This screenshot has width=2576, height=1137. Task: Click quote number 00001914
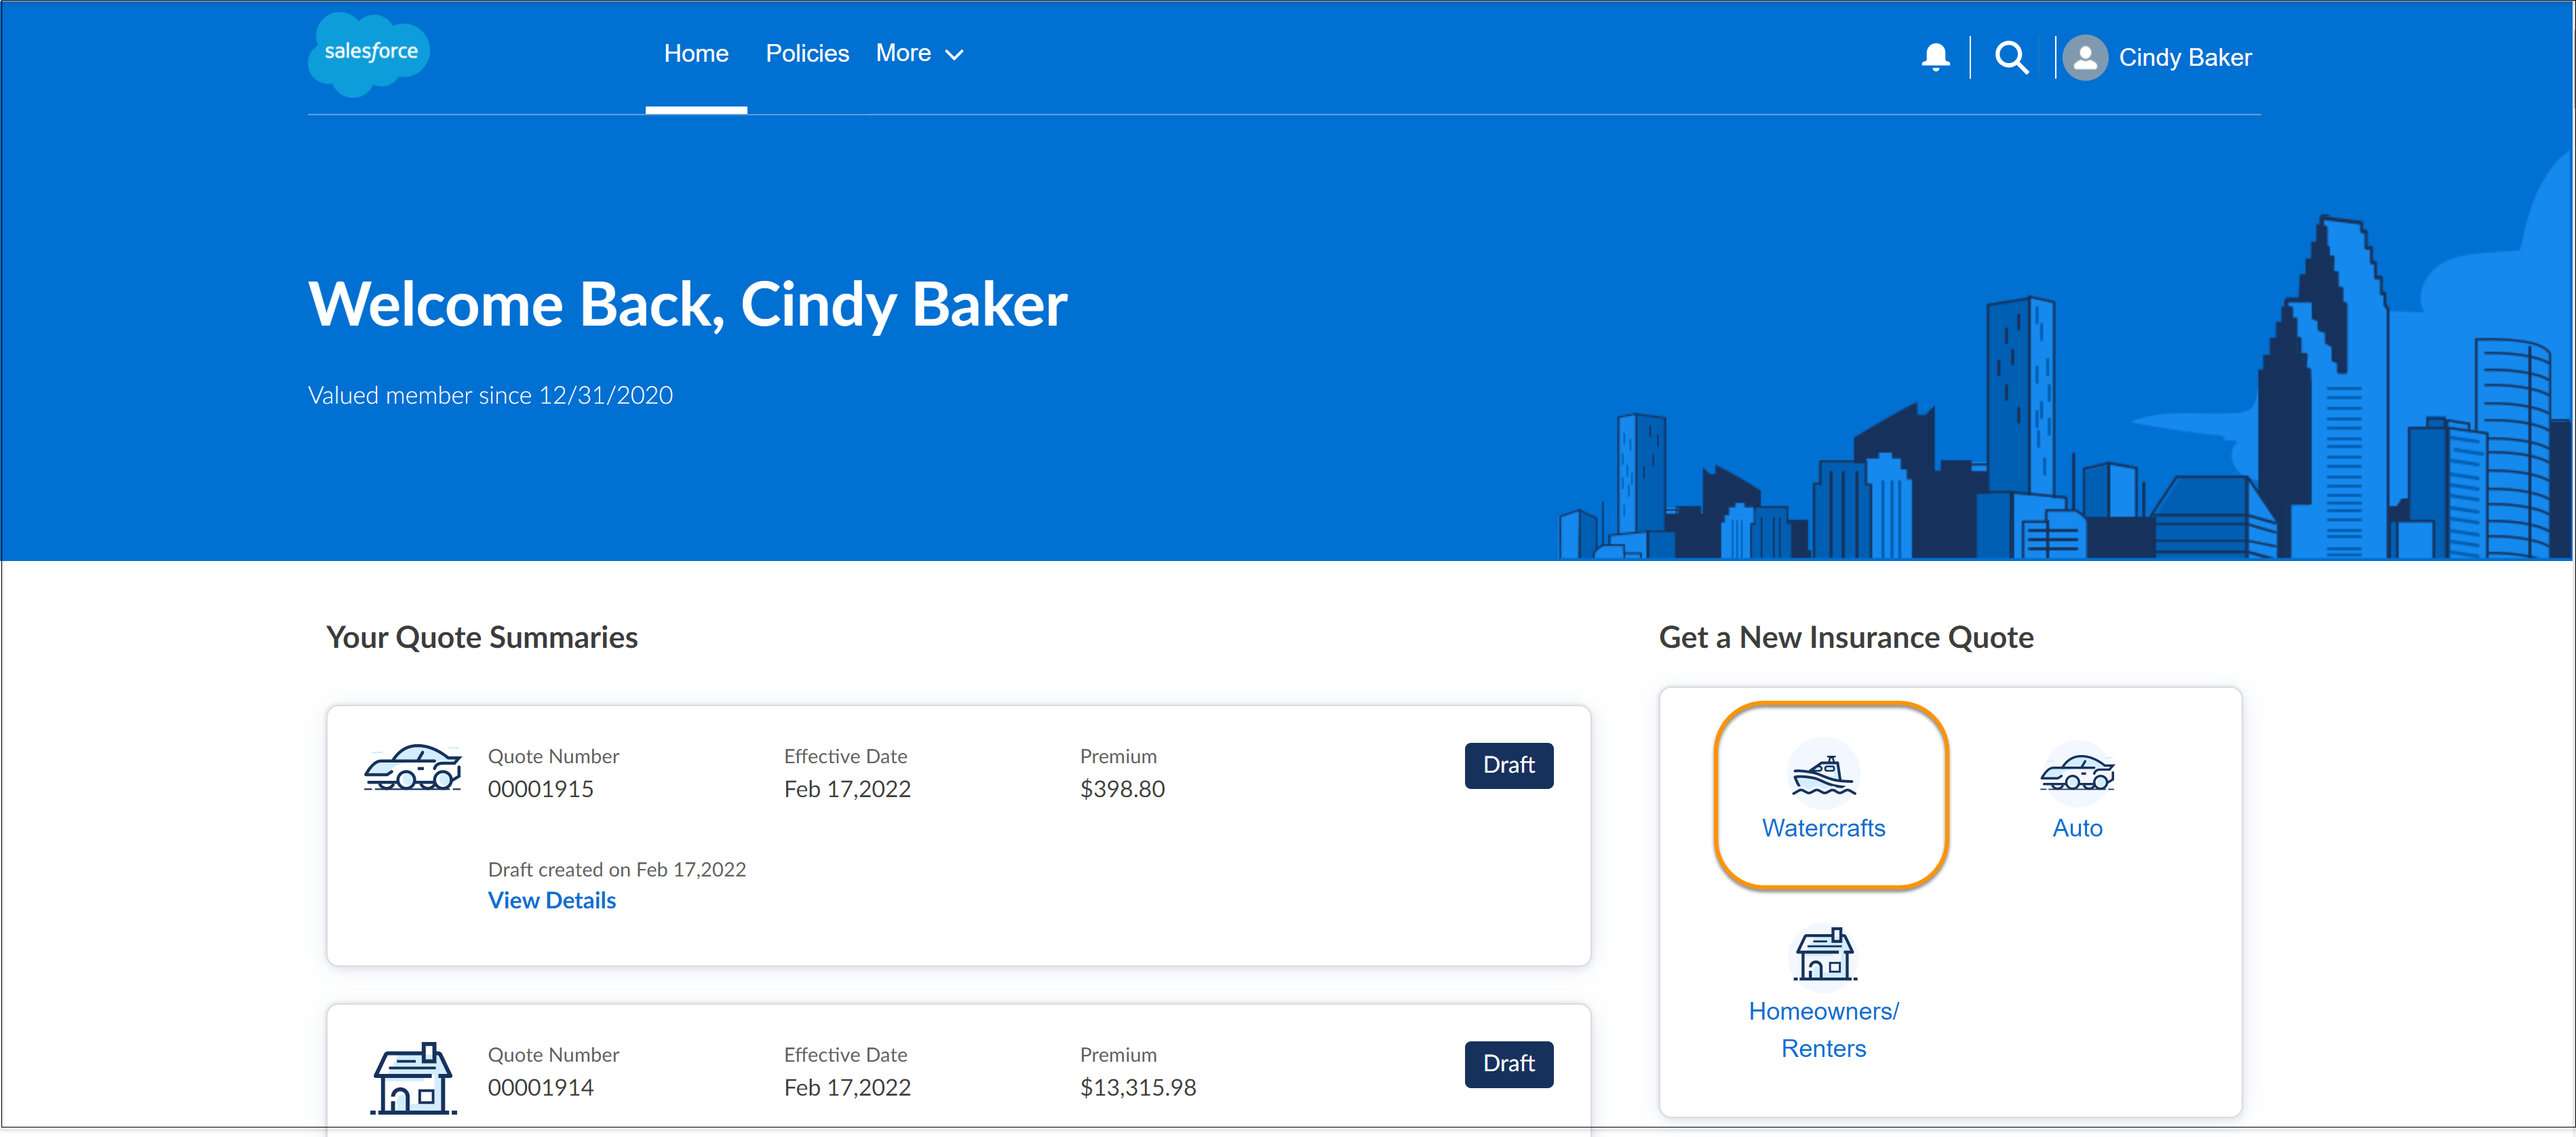point(540,1087)
